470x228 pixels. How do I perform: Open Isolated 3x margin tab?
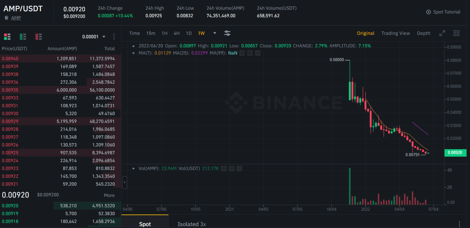click(x=192, y=224)
